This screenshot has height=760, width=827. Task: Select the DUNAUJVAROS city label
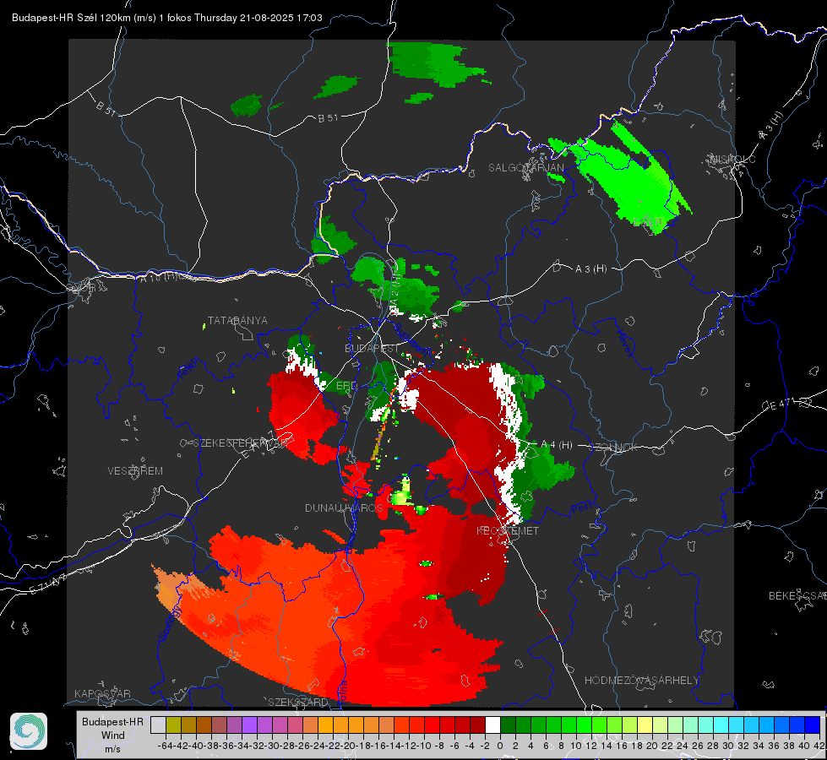click(x=344, y=508)
